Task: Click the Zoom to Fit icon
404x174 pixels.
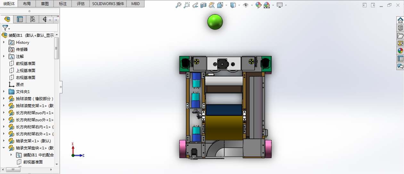Action: pyautogui.click(x=179, y=5)
